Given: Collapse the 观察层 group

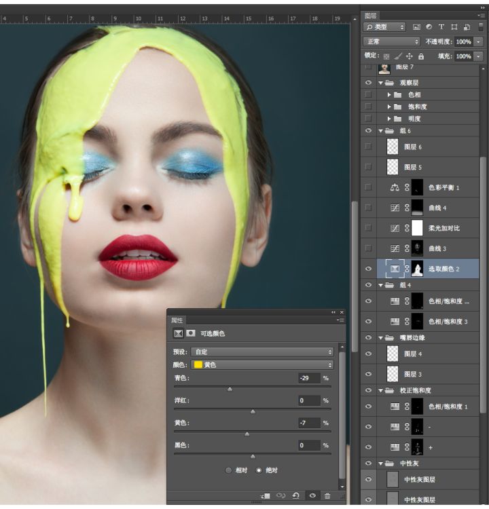Looking at the screenshot, I should pos(380,83).
